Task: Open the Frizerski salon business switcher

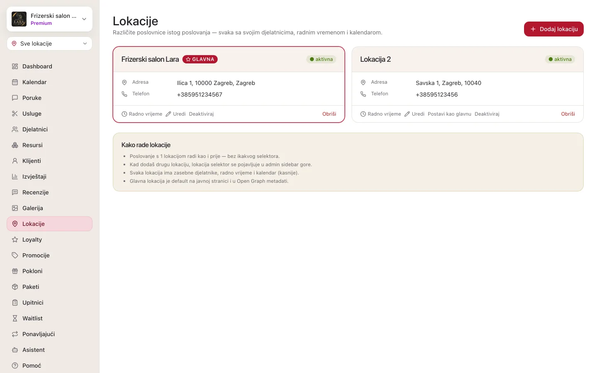Action: pyautogui.click(x=49, y=19)
